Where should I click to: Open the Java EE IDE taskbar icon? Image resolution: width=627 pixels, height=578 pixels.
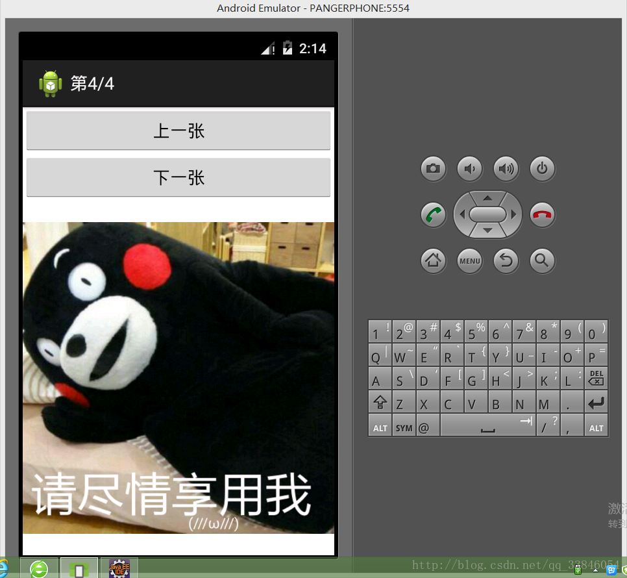pos(119,568)
